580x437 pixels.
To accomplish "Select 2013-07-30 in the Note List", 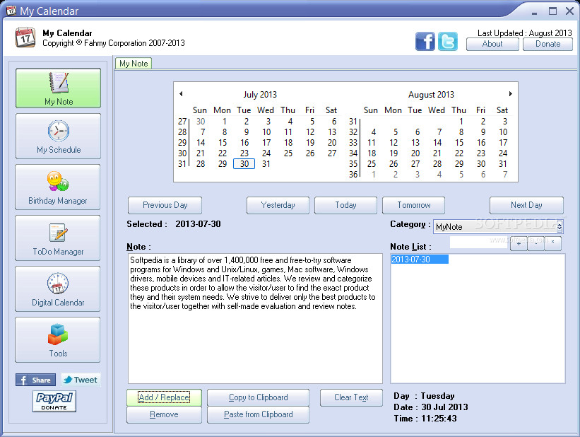I will (x=419, y=260).
